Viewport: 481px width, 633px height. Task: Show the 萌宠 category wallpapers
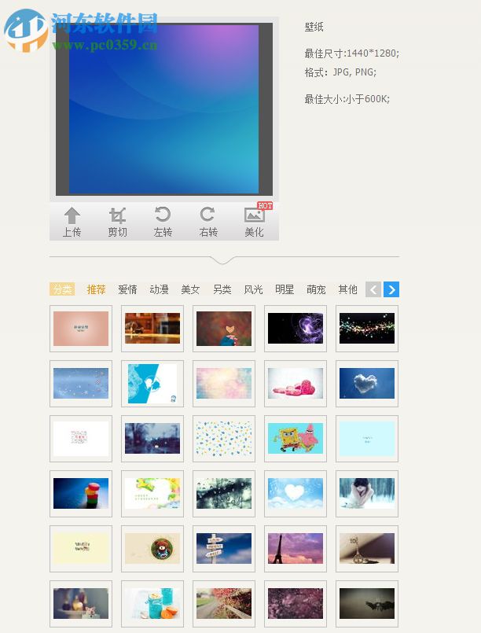pos(316,289)
